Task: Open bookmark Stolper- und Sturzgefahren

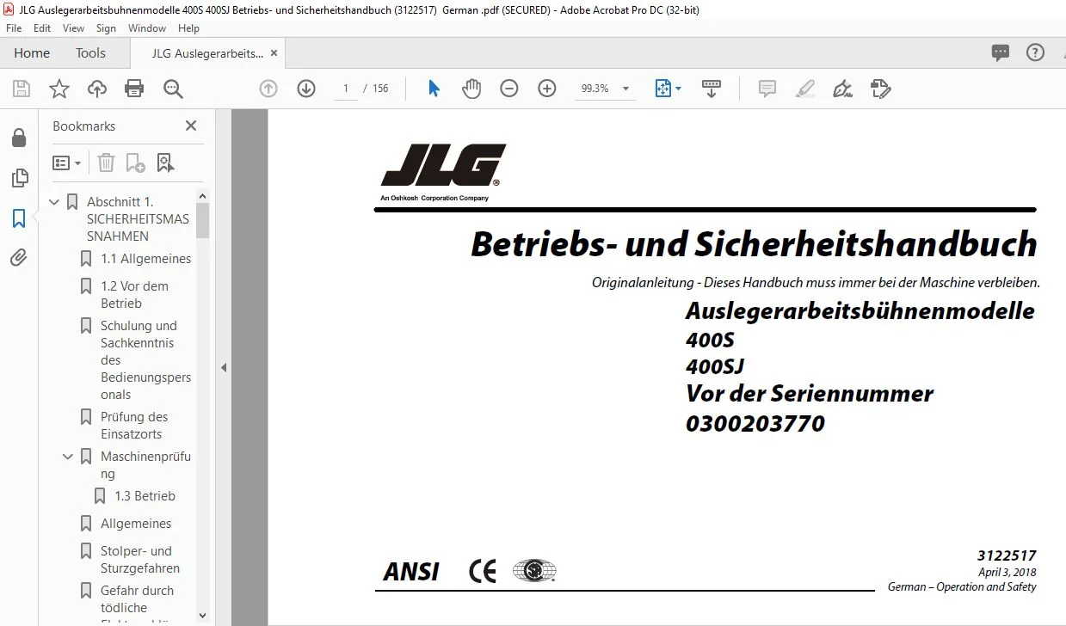Action: [x=140, y=560]
